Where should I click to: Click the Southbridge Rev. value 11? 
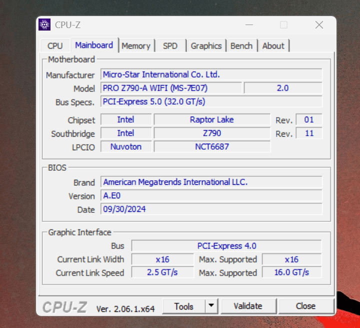click(309, 133)
